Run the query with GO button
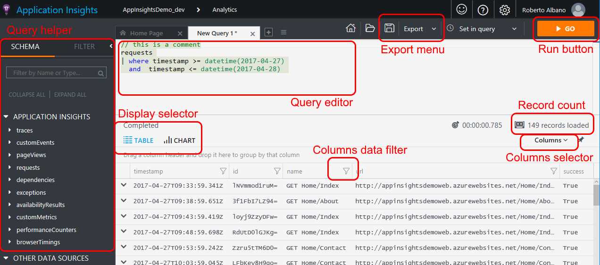 (x=565, y=29)
